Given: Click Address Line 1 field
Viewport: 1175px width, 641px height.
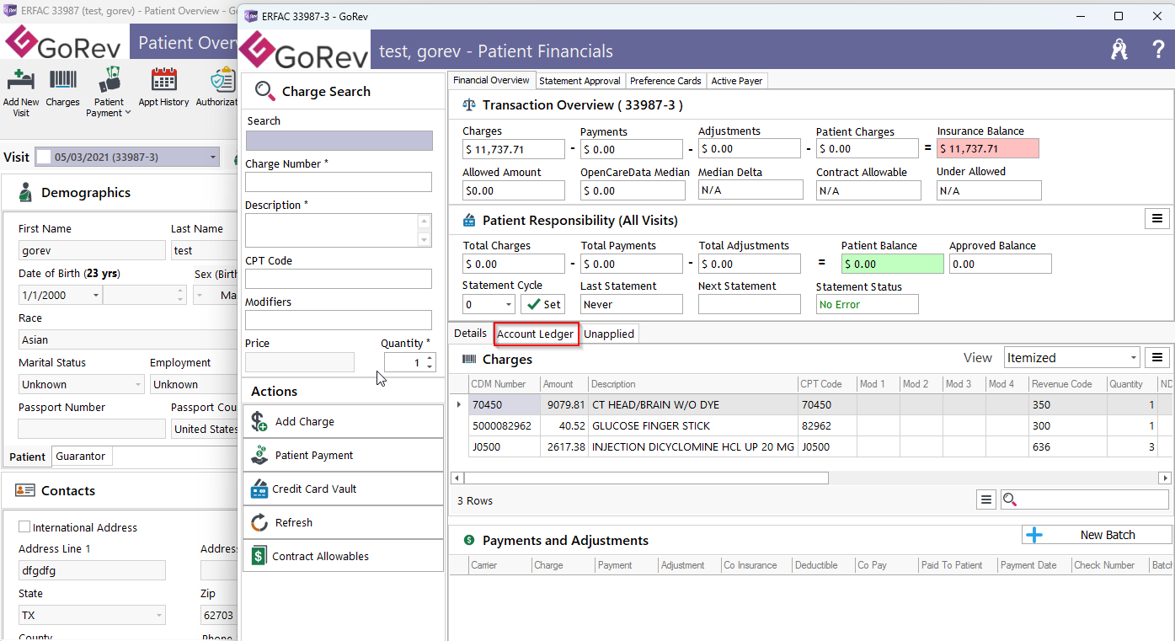Looking at the screenshot, I should [x=92, y=570].
